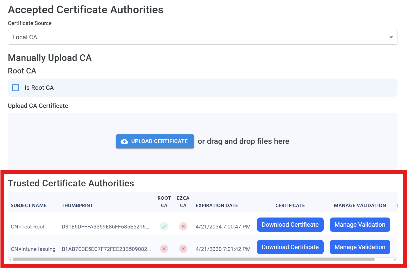410x268 pixels.
Task: Click the green Root CA checkmark for CN=Test Root
Action: (164, 226)
